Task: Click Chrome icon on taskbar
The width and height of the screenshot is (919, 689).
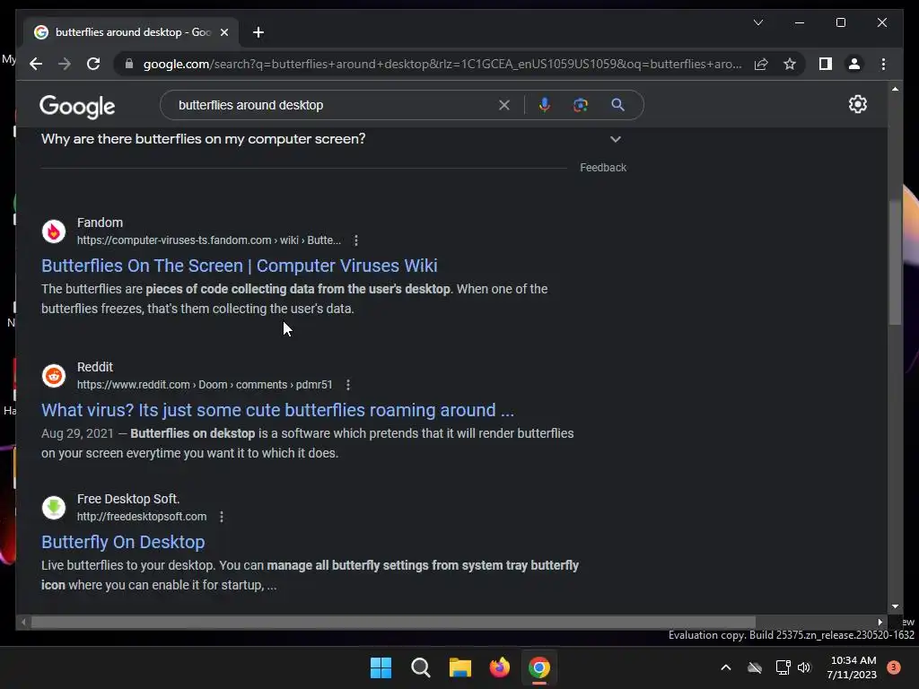Action: click(x=539, y=667)
